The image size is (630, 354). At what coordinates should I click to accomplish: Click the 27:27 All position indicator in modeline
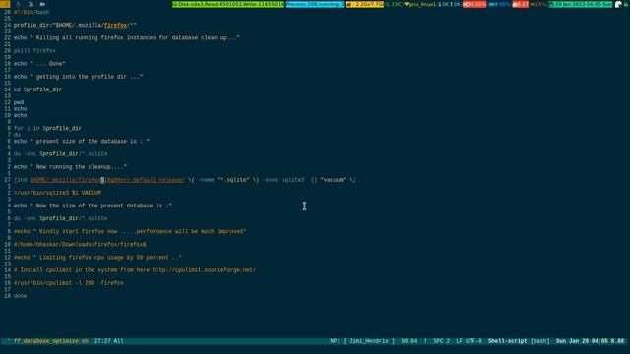[x=109, y=341]
